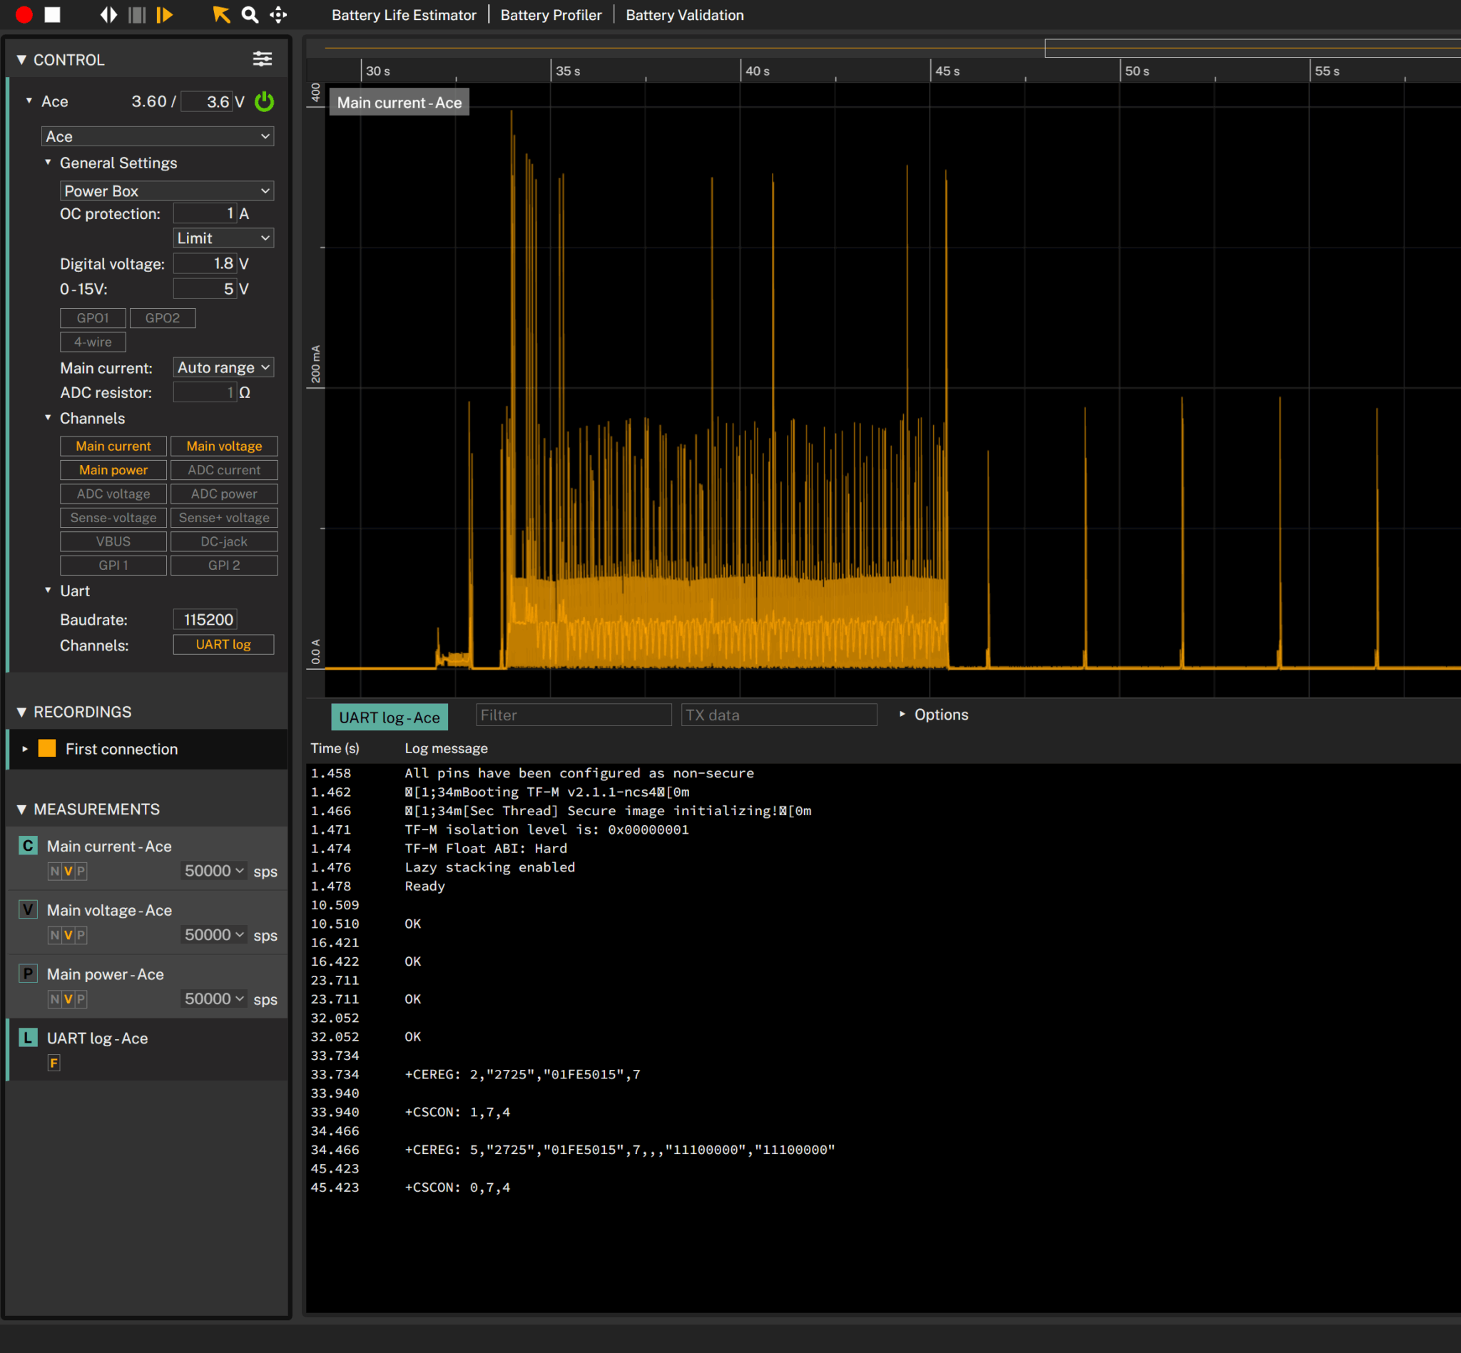This screenshot has width=1461, height=1353.
Task: Open the Battery Validation view
Action: pyautogui.click(x=684, y=15)
